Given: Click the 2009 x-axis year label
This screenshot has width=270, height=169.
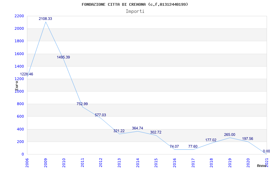Looking at the screenshot, I should 46,163.
